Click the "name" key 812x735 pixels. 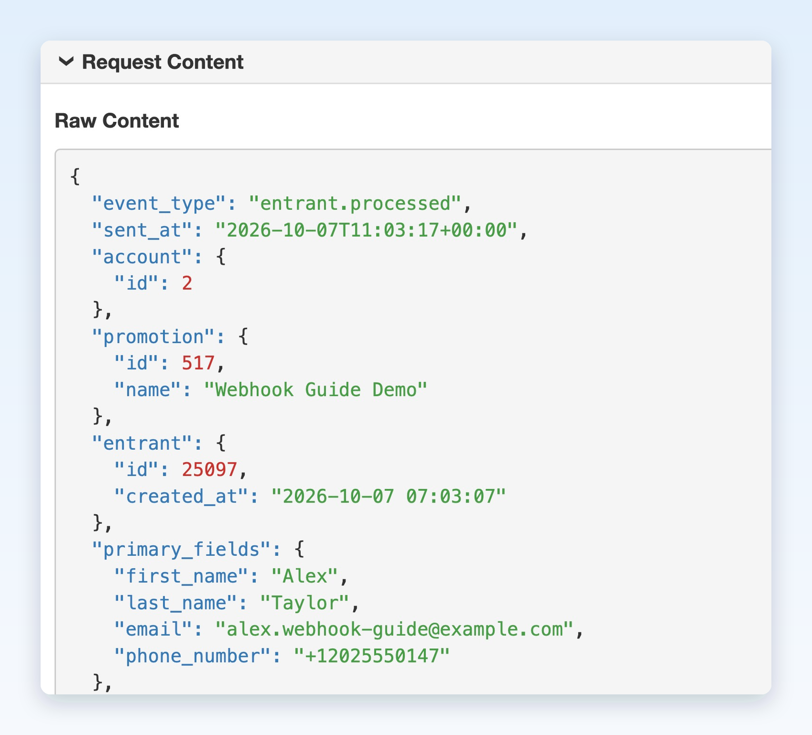coord(147,390)
